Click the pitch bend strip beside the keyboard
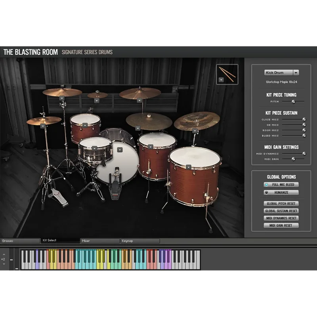317x317 pixels. click(11, 260)
